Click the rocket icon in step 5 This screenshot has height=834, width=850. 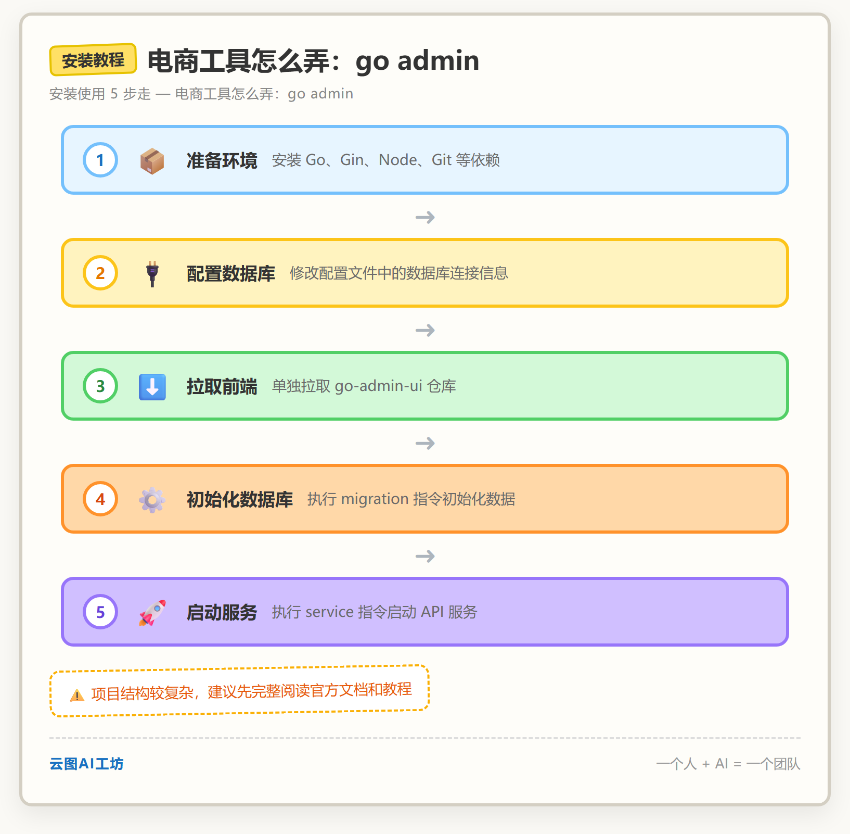click(x=152, y=613)
